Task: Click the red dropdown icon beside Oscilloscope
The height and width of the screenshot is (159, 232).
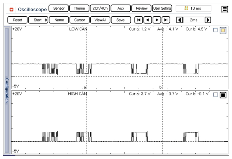Action: tap(12, 9)
